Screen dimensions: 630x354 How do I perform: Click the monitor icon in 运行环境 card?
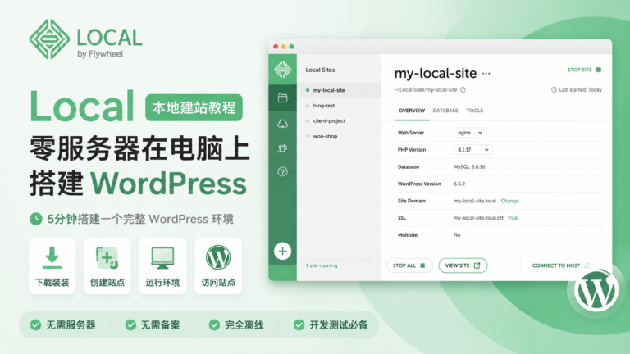point(162,257)
